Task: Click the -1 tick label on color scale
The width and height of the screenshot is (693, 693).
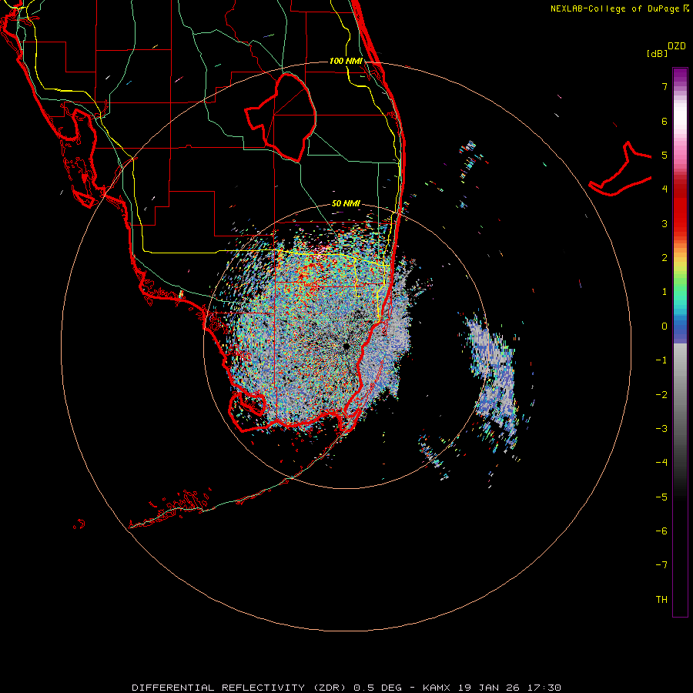Action: coord(661,360)
